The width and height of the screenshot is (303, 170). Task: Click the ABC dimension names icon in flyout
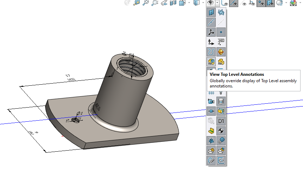221,42
